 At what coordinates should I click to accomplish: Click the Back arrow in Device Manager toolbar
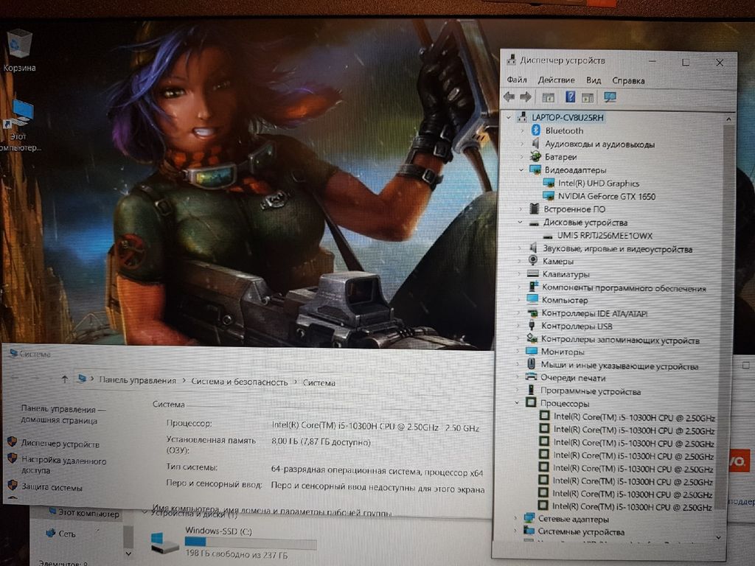[509, 97]
